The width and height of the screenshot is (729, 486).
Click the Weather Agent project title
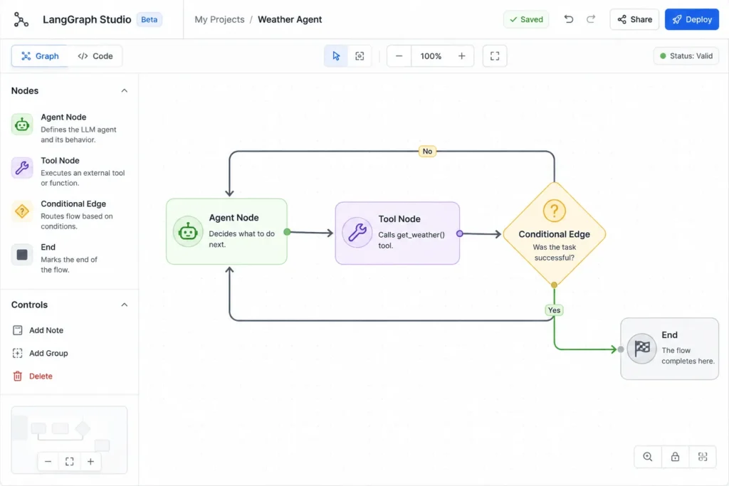pyautogui.click(x=290, y=19)
